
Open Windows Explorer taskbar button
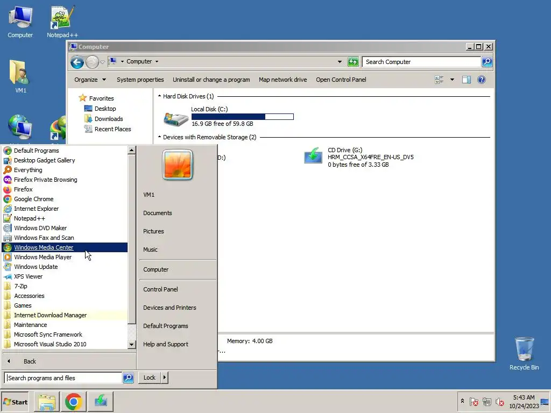[x=46, y=401]
